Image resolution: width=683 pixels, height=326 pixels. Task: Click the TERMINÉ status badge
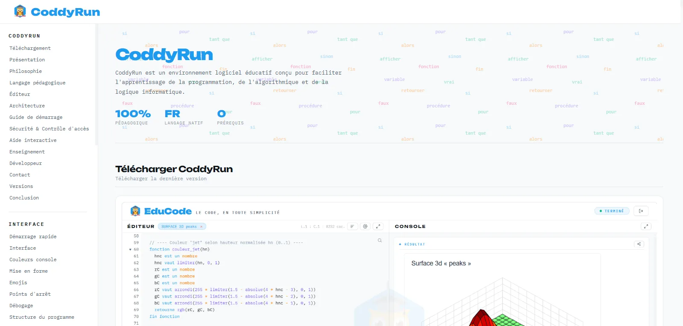[612, 211]
